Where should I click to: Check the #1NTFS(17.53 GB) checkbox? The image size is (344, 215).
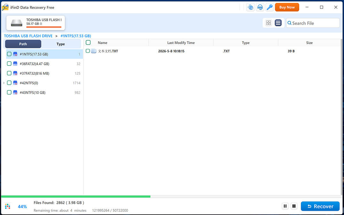point(9,54)
